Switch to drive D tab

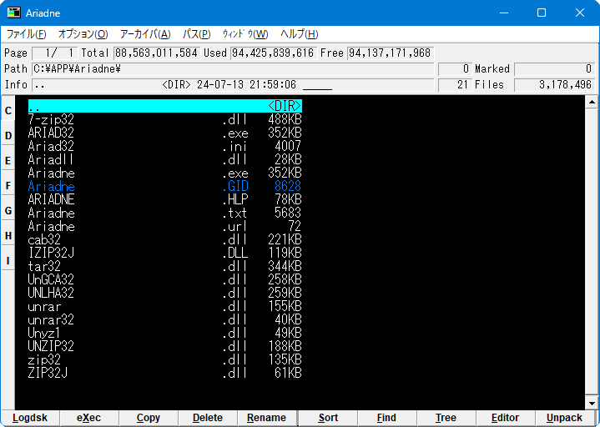(x=8, y=136)
